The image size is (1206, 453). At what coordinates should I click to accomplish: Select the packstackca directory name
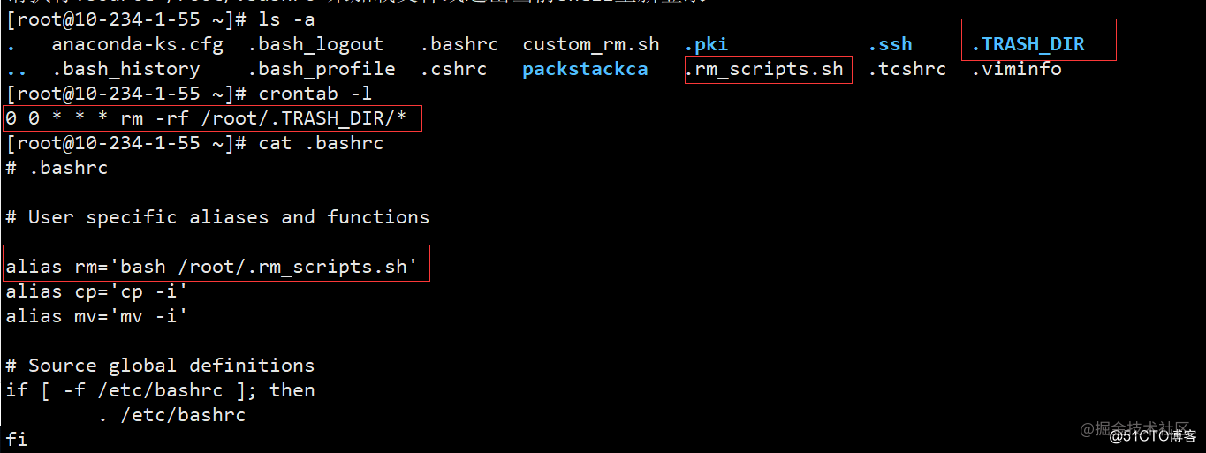coord(585,69)
